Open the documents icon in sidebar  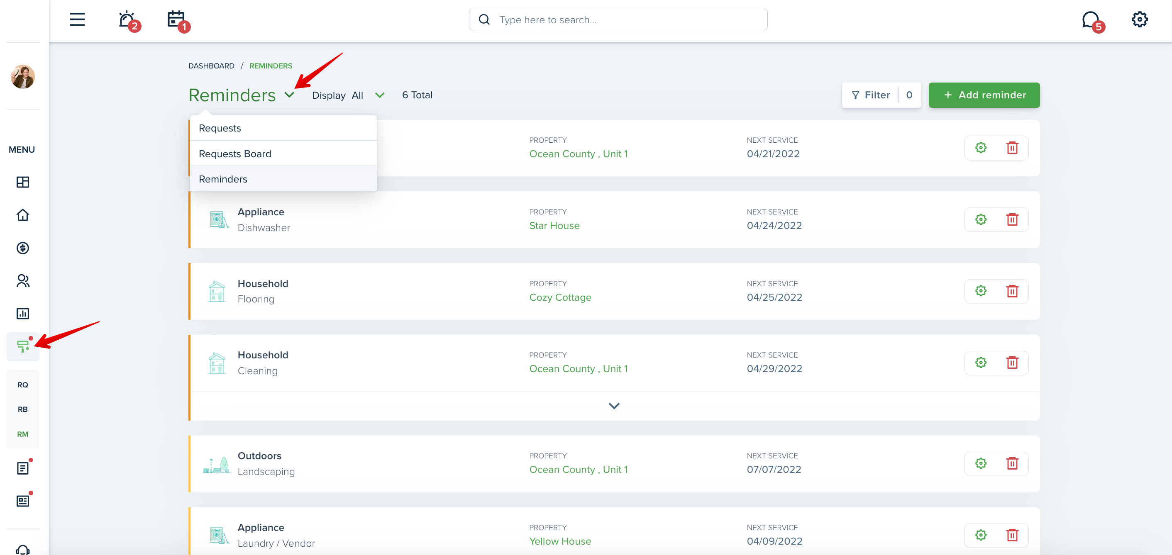(x=23, y=468)
